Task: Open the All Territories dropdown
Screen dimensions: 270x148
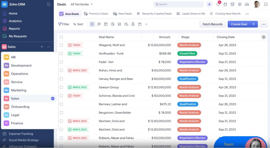Action: pos(82,4)
